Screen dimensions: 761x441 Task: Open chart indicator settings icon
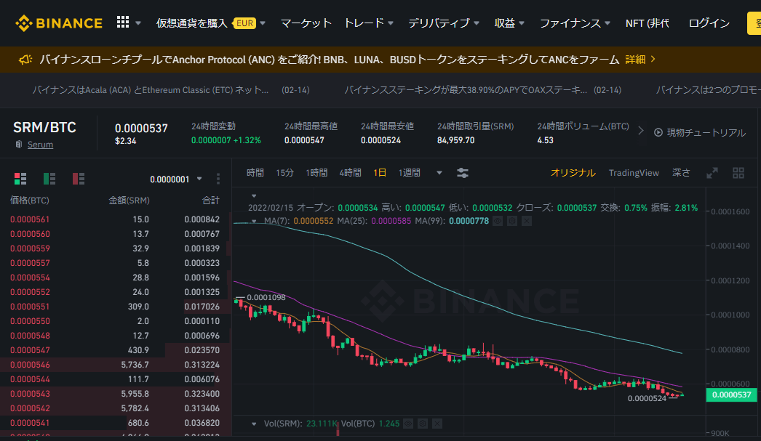pyautogui.click(x=463, y=173)
